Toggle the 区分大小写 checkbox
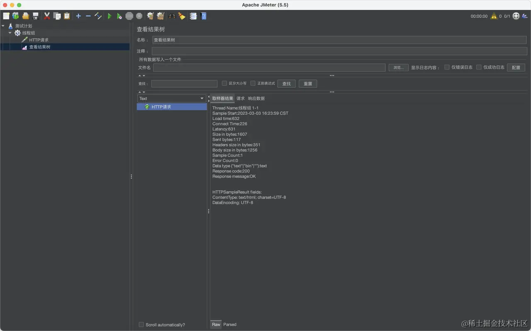531x331 pixels. pyautogui.click(x=224, y=83)
